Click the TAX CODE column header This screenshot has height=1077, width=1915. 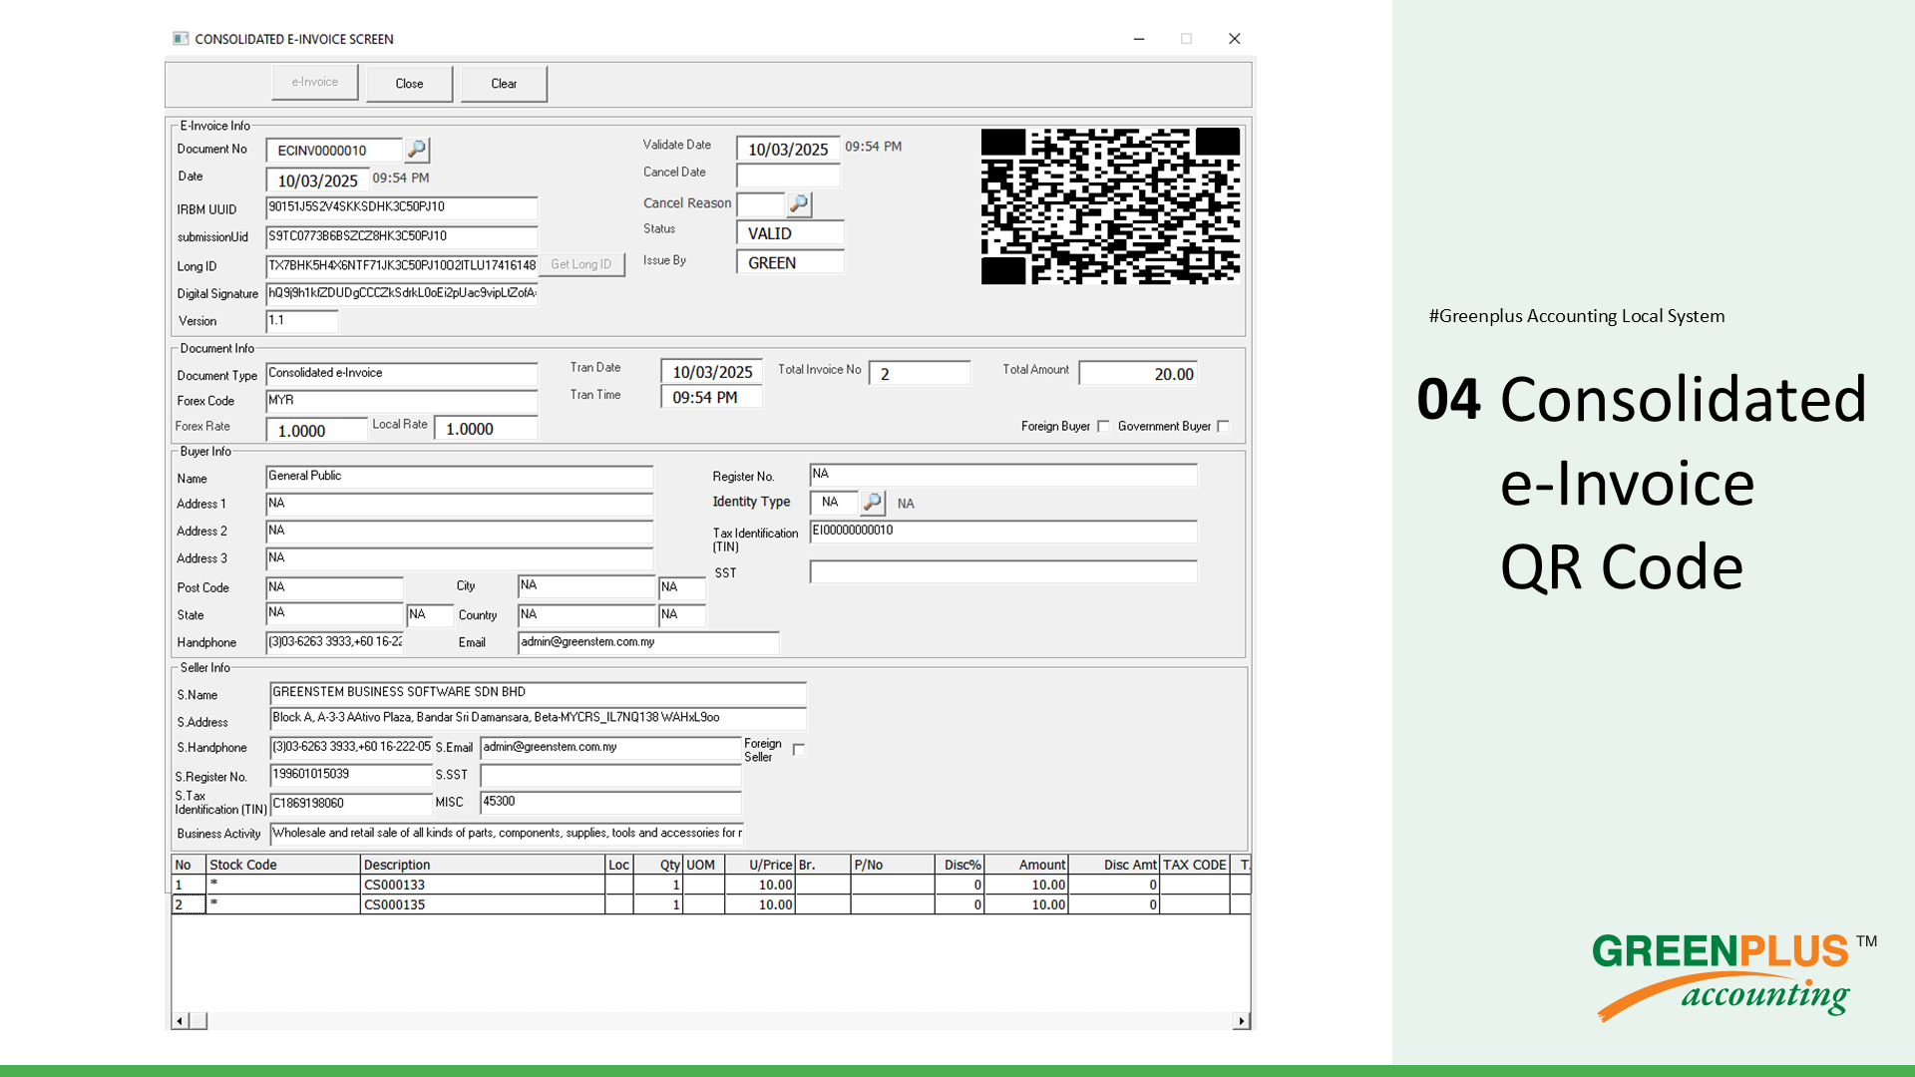1195,865
